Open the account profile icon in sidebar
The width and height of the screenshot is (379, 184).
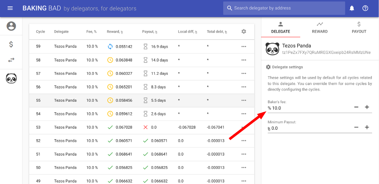coord(11,26)
